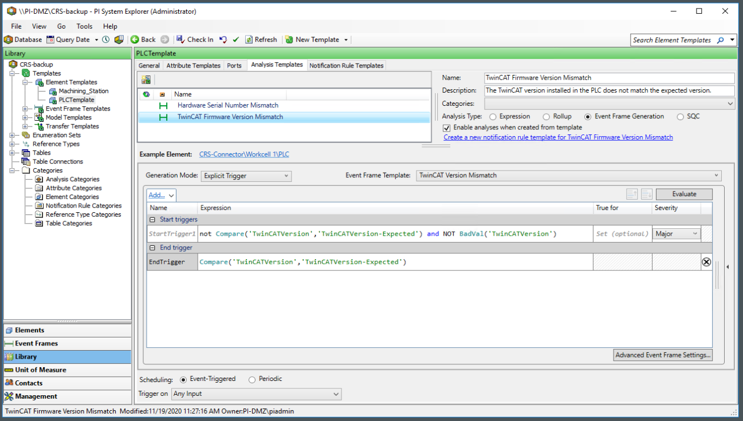Viewport: 743px width, 421px height.
Task: Open the Event Frame Template dropdown
Action: [x=569, y=176]
